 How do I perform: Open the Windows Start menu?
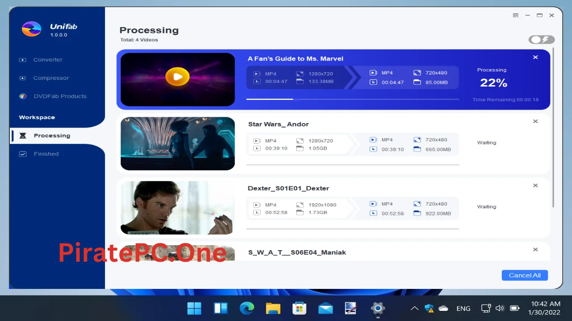[194, 308]
